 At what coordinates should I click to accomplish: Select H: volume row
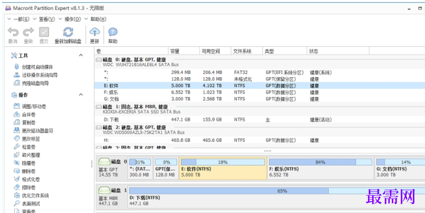[259, 140]
